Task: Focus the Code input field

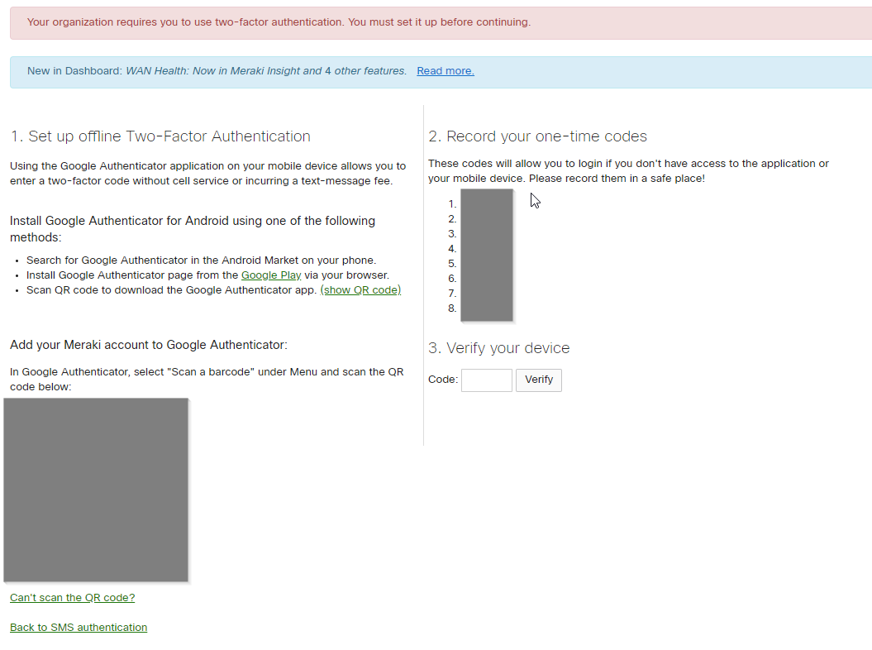Action: point(486,380)
